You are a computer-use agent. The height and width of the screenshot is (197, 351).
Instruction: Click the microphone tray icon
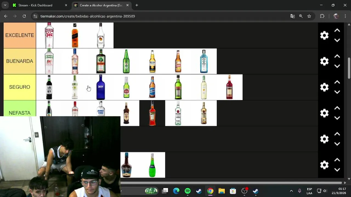pyautogui.click(x=299, y=191)
